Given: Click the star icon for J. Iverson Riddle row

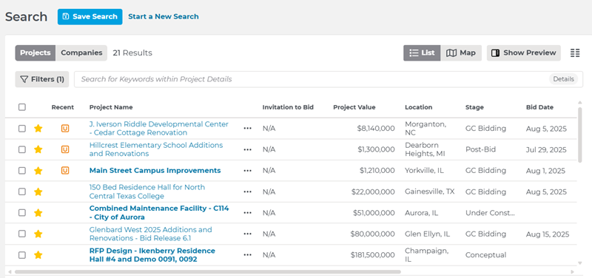Looking at the screenshot, I should (38, 129).
